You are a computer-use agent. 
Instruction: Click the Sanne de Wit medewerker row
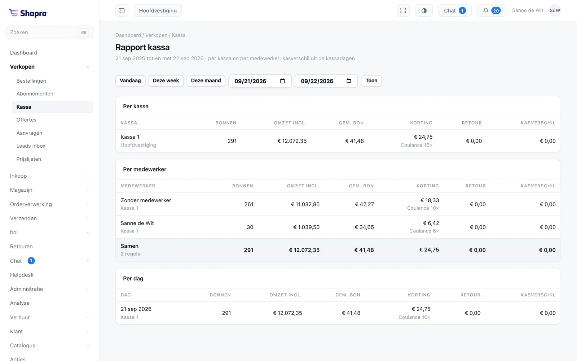click(x=338, y=227)
